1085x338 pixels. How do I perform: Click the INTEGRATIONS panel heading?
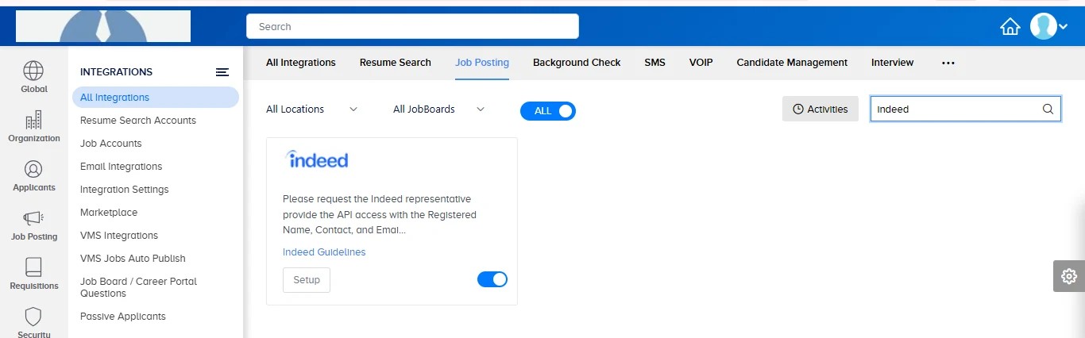[x=116, y=72]
